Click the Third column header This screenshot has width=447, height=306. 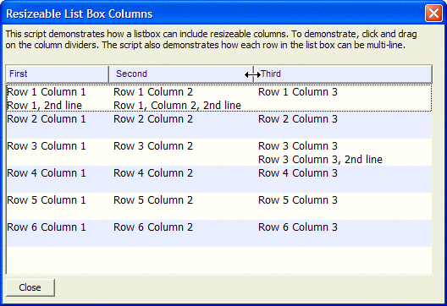[x=343, y=74]
